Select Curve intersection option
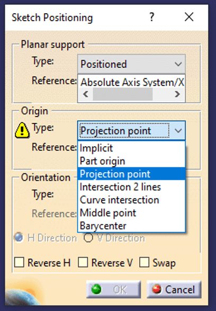The height and width of the screenshot is (311, 216). click(132, 200)
